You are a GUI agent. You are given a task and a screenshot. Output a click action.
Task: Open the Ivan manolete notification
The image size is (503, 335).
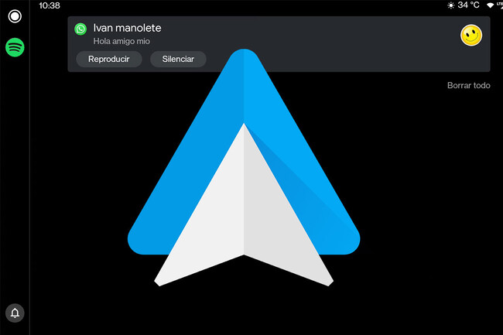[279, 44]
